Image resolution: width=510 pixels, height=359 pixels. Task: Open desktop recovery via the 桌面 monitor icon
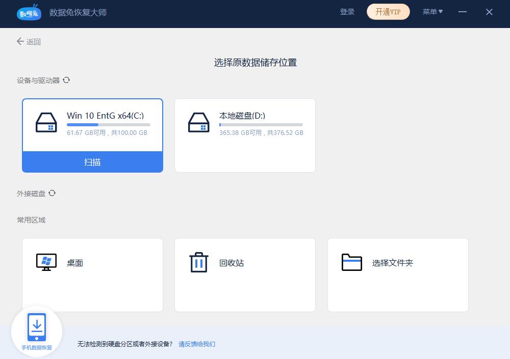46,262
